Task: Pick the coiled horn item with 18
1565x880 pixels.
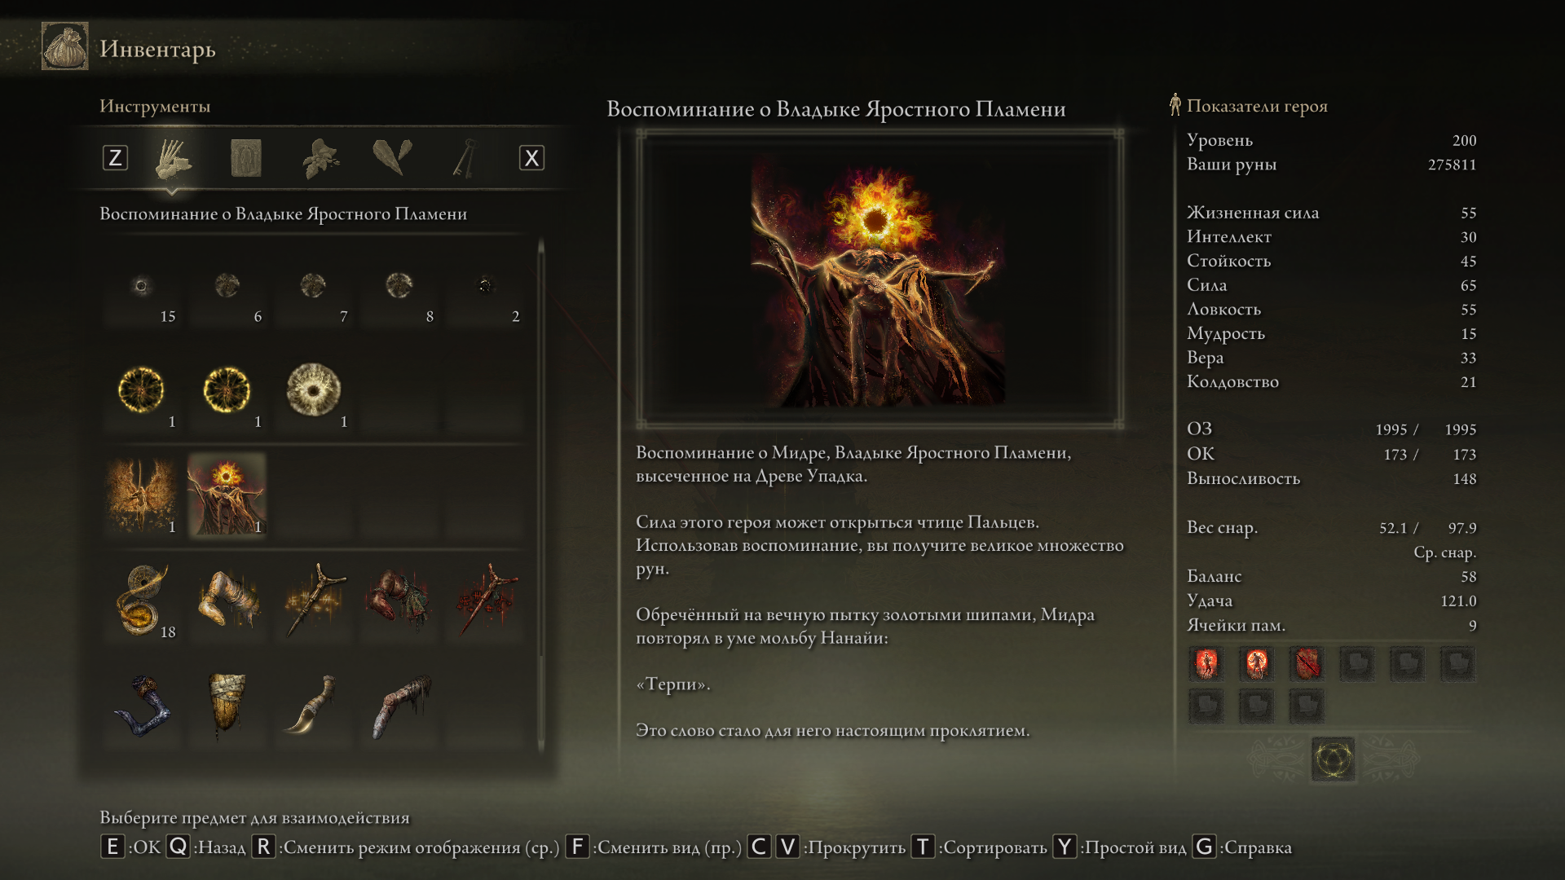Action: point(142,601)
